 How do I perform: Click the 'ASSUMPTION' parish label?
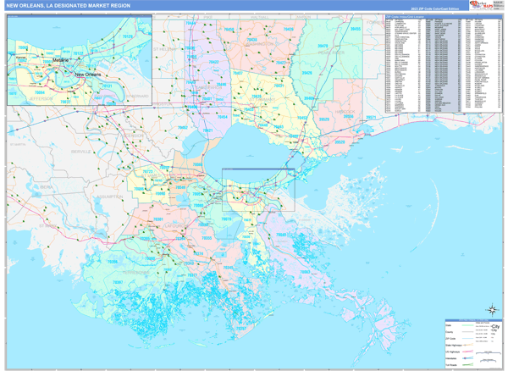tap(109, 197)
